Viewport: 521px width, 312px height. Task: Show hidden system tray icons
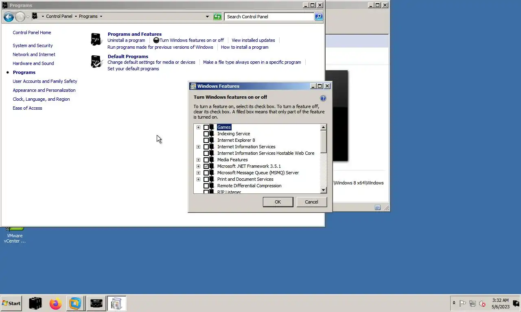tap(454, 303)
